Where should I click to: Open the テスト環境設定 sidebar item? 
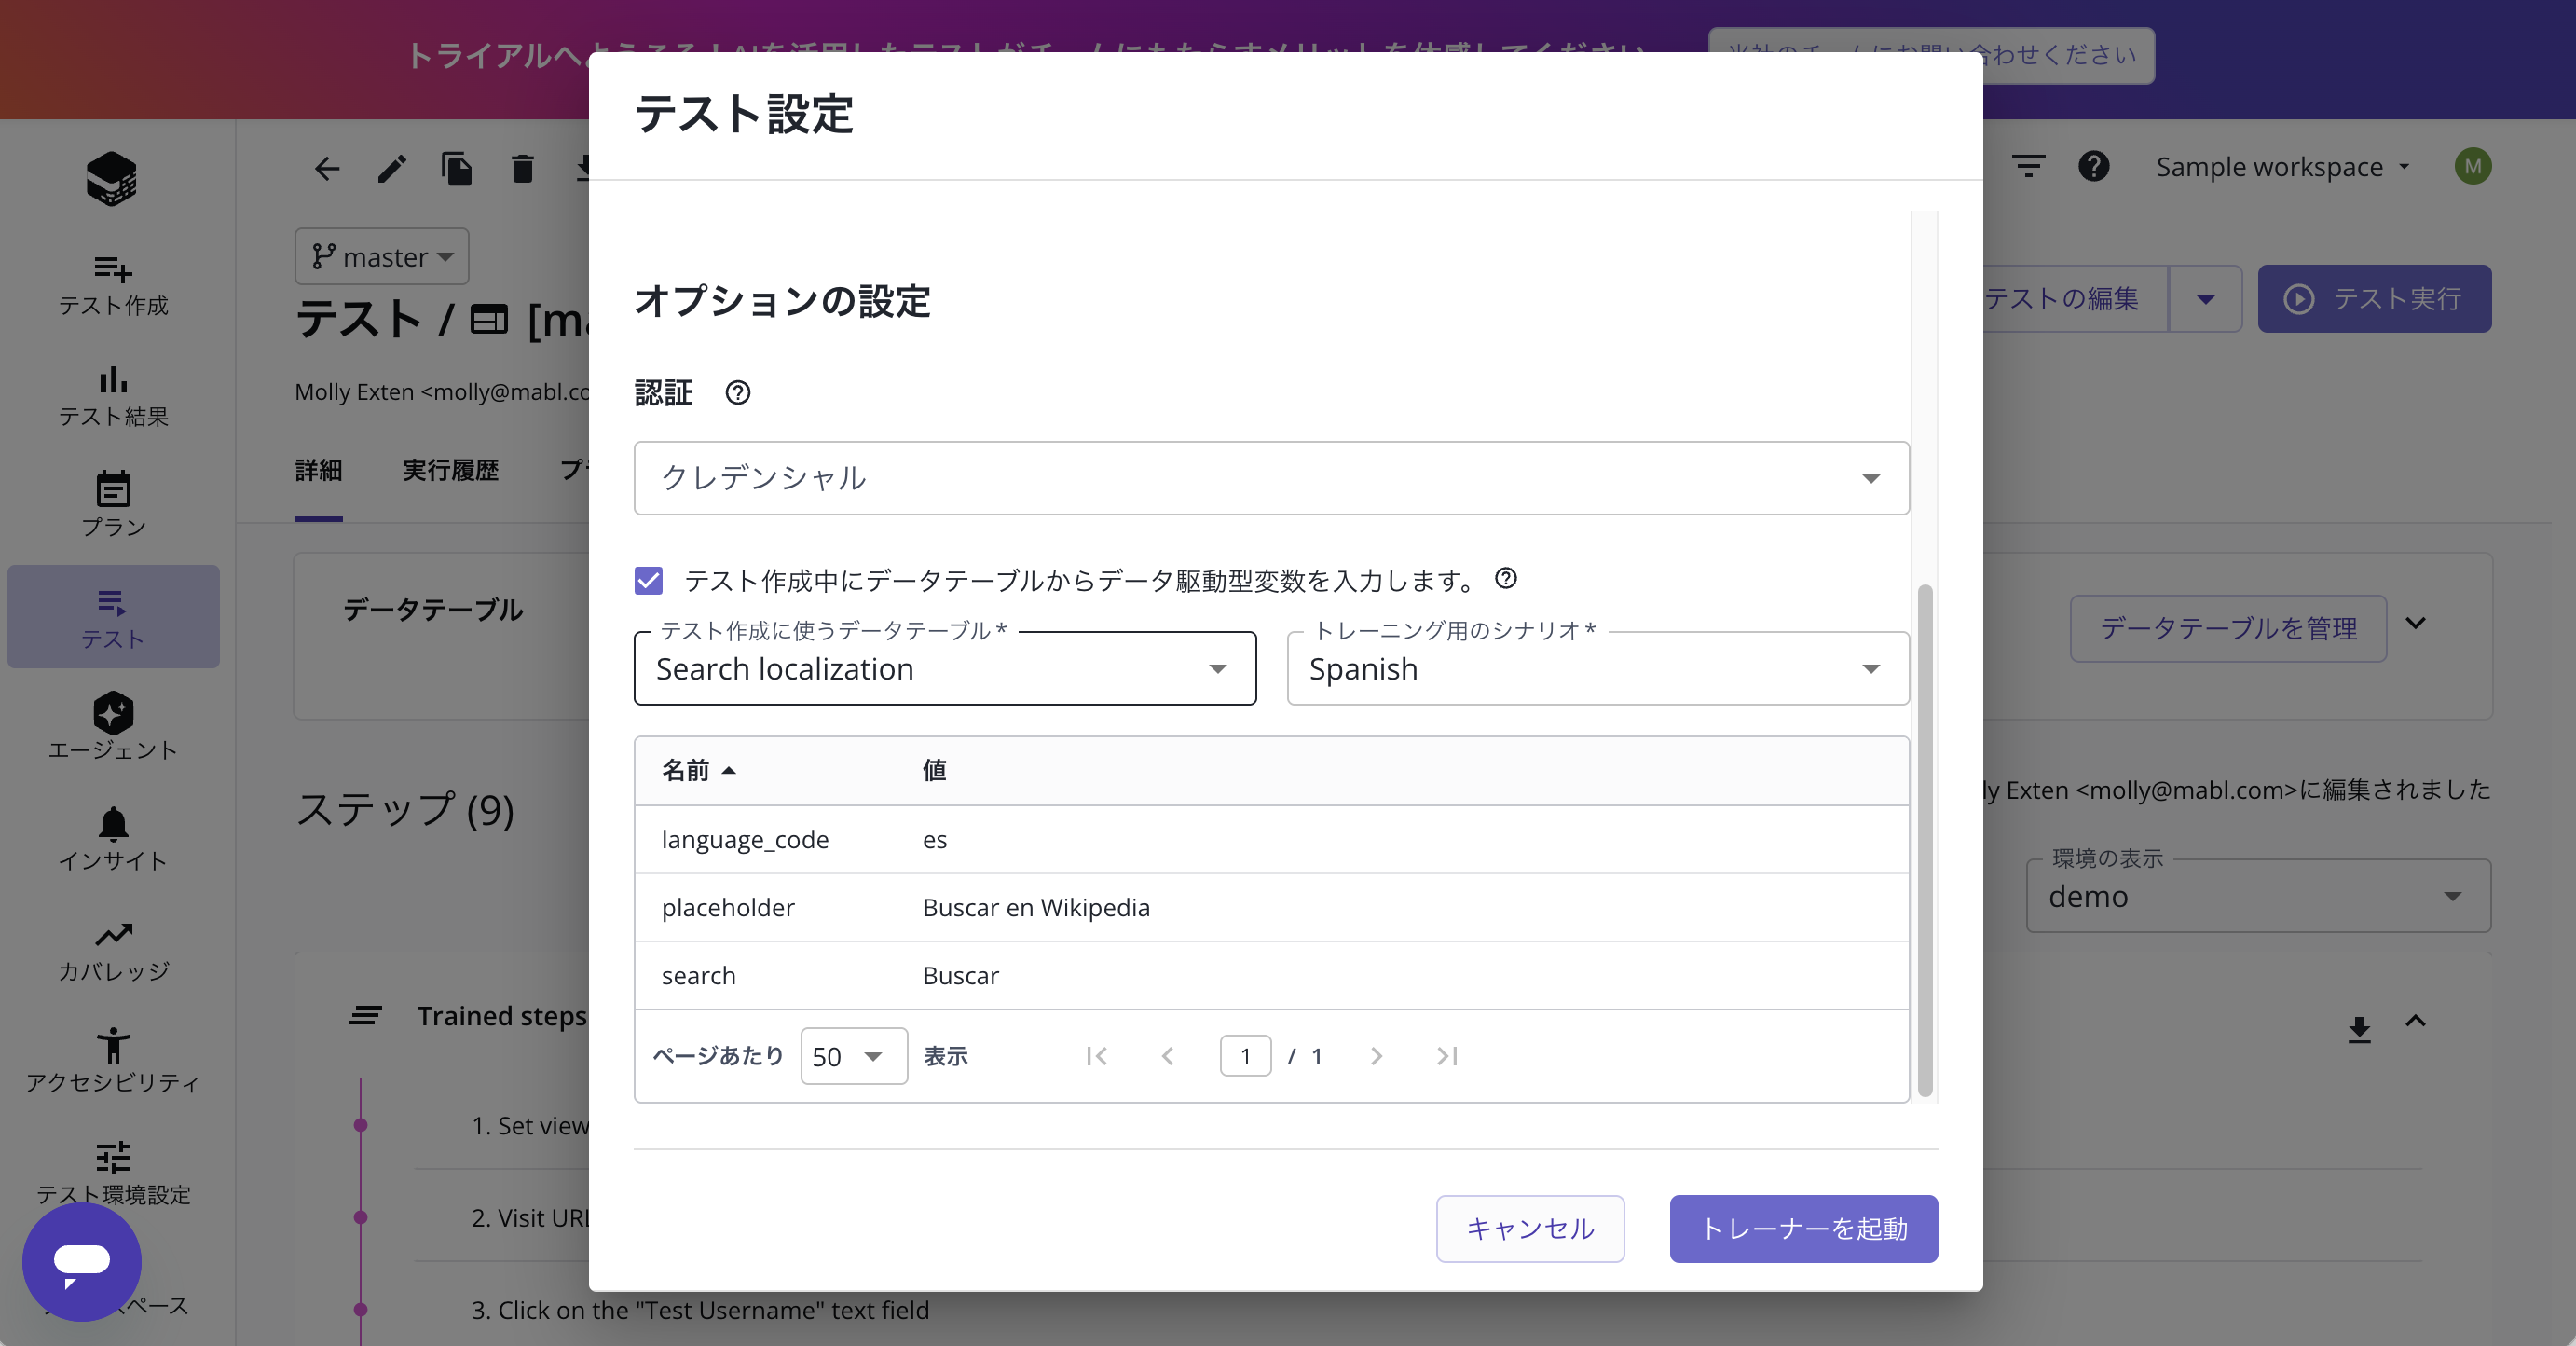pos(113,1172)
